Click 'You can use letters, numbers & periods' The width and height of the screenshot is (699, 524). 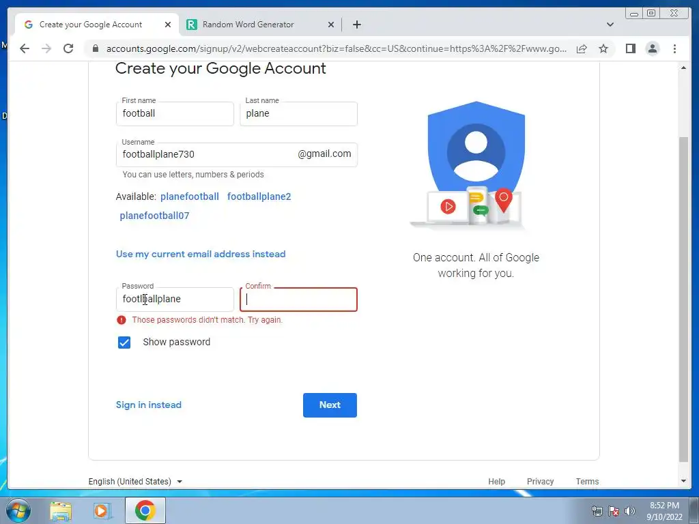click(x=193, y=174)
